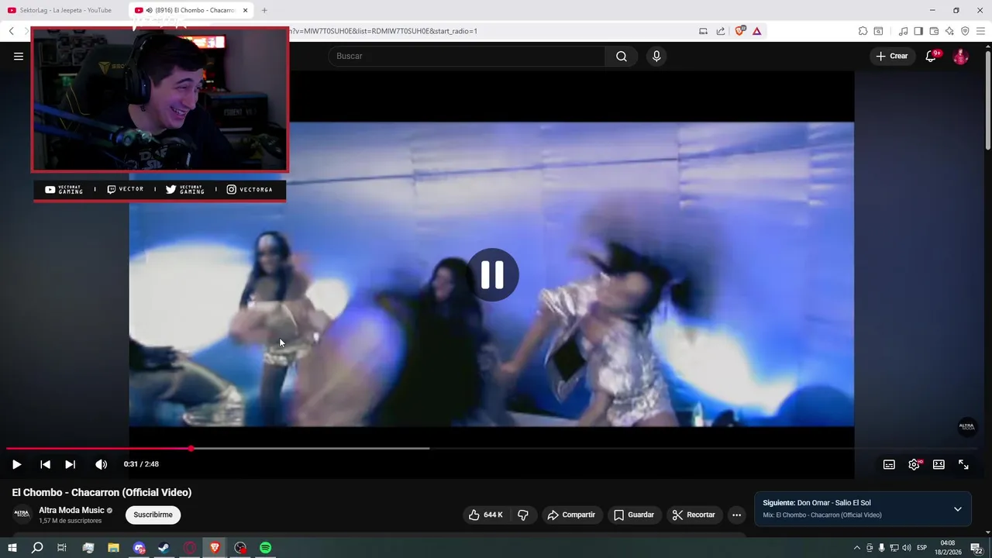Screen dimensions: 992x558
Task: Open Task View on the taskbar
Action: tap(62, 548)
